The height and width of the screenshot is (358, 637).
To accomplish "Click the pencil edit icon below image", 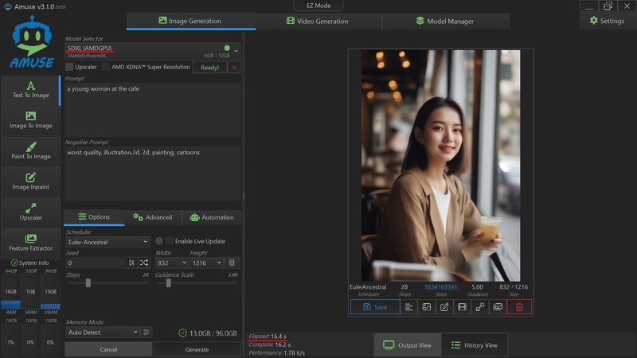I will tap(444, 306).
